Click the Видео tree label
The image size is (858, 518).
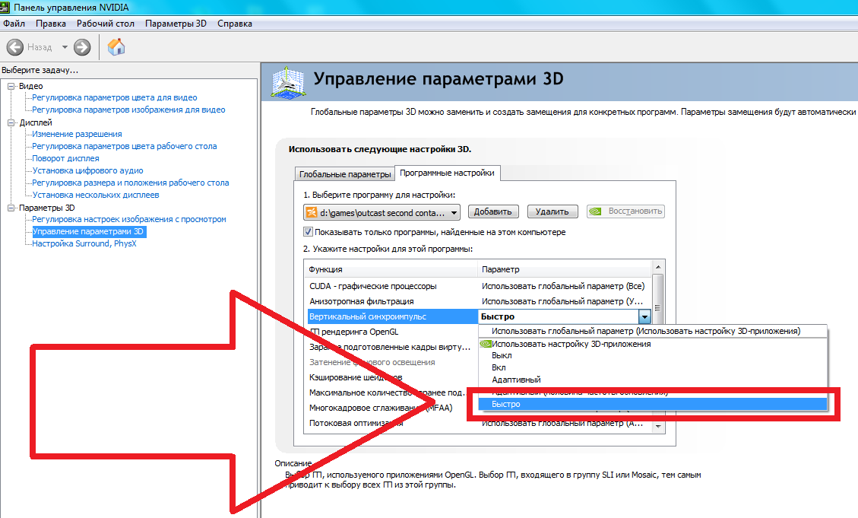30,86
